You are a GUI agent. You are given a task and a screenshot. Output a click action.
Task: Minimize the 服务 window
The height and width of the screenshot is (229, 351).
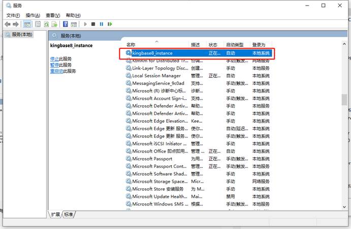pyautogui.click(x=307, y=6)
